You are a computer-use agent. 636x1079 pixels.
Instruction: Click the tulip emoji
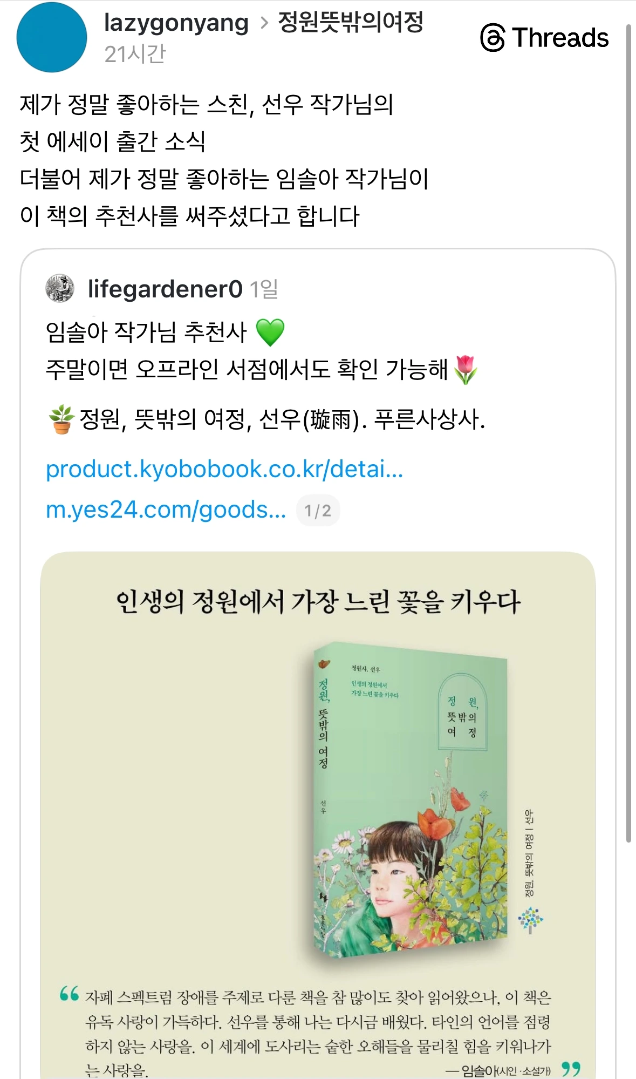coord(466,370)
